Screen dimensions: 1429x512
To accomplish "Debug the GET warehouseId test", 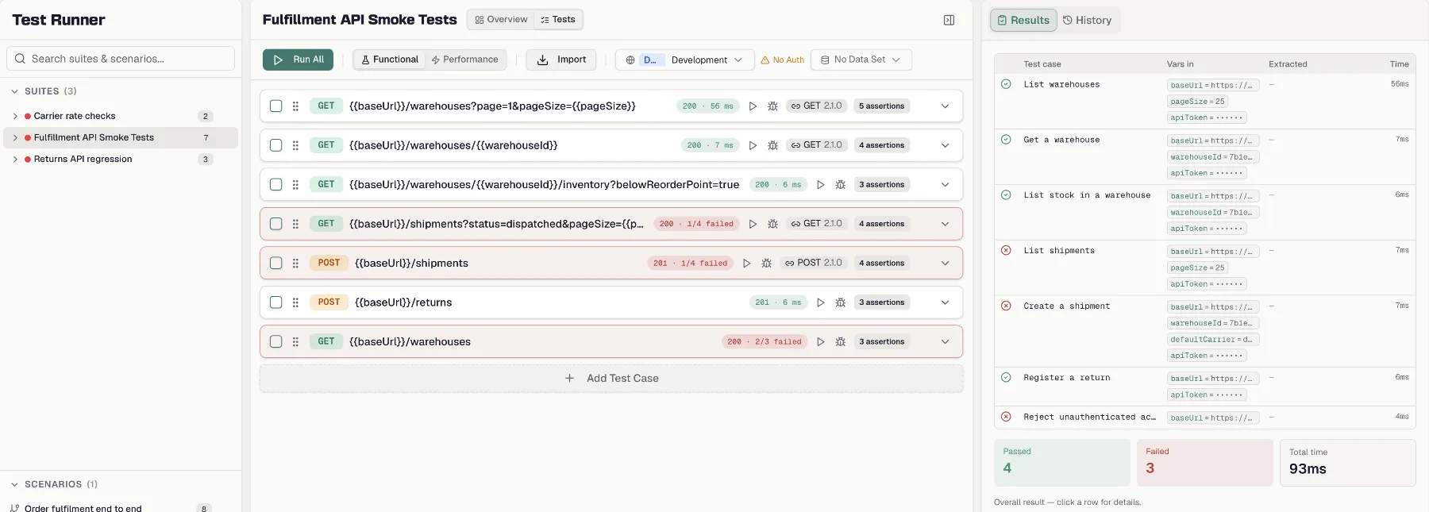I will coord(772,145).
